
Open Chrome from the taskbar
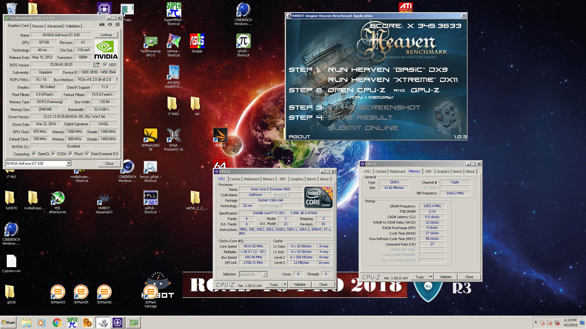pos(57,323)
